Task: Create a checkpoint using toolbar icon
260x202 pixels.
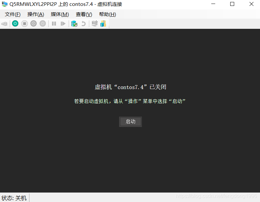Action: pyautogui.click(x=74, y=24)
